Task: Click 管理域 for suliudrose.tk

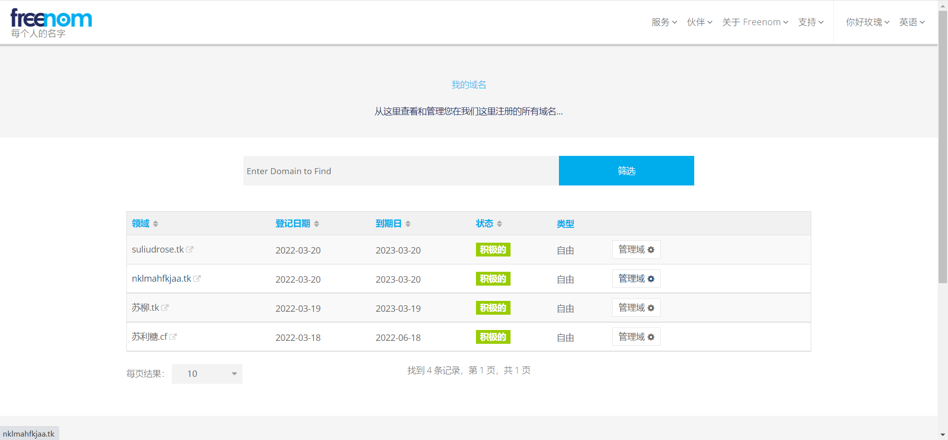Action: (636, 250)
